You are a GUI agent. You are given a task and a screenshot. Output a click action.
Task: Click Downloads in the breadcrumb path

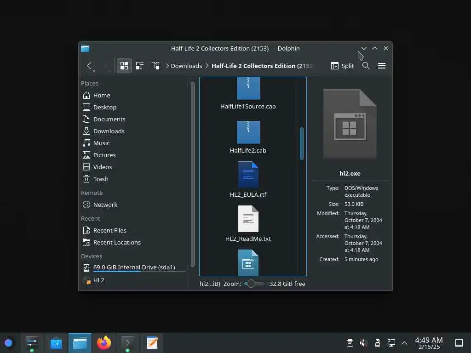(x=186, y=66)
